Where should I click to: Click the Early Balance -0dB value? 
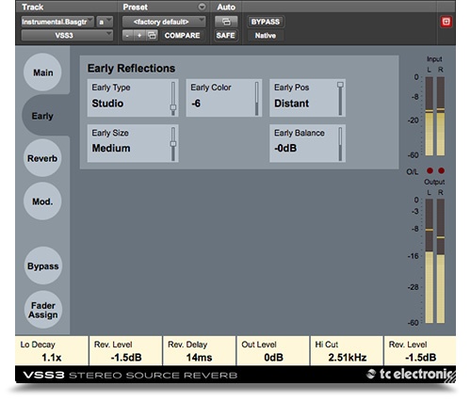[x=285, y=148]
